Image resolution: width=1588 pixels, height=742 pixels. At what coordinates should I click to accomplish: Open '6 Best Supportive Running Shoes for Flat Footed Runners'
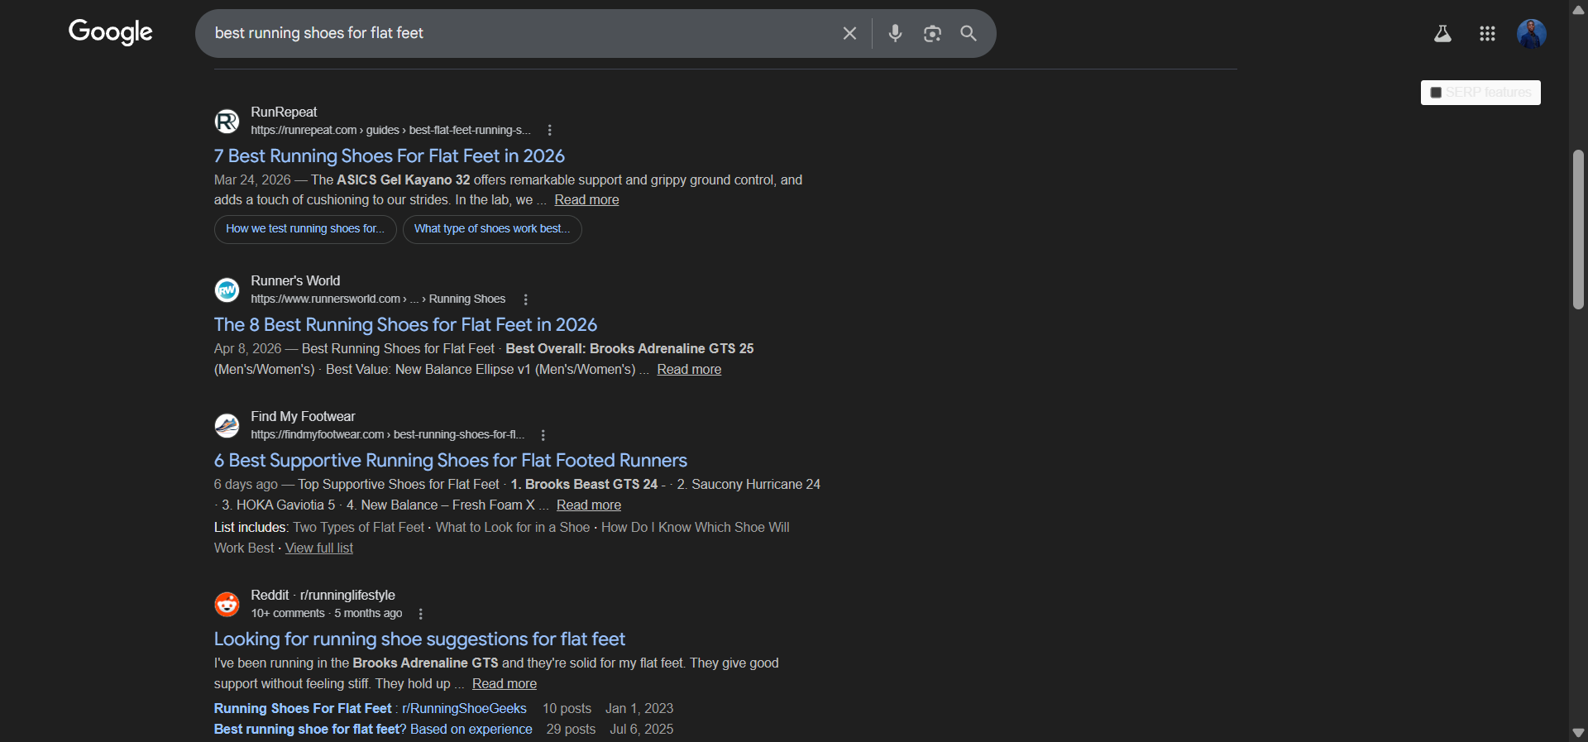coord(450,460)
